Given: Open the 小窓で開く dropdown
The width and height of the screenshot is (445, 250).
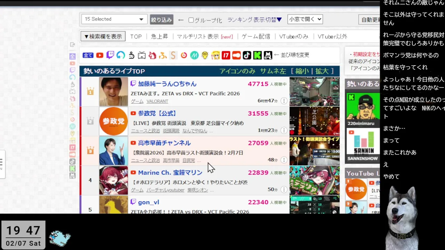Looking at the screenshot, I should [x=305, y=19].
